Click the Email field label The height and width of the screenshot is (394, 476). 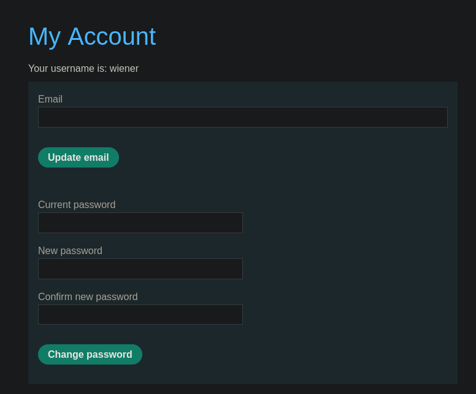pos(50,99)
